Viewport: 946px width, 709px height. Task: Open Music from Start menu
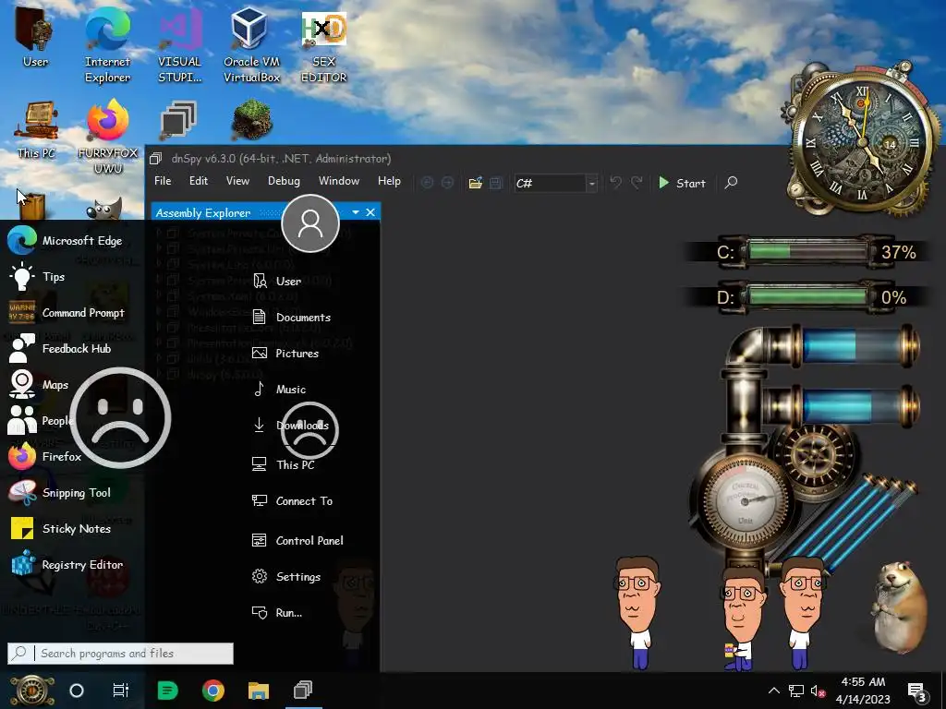[x=279, y=390]
